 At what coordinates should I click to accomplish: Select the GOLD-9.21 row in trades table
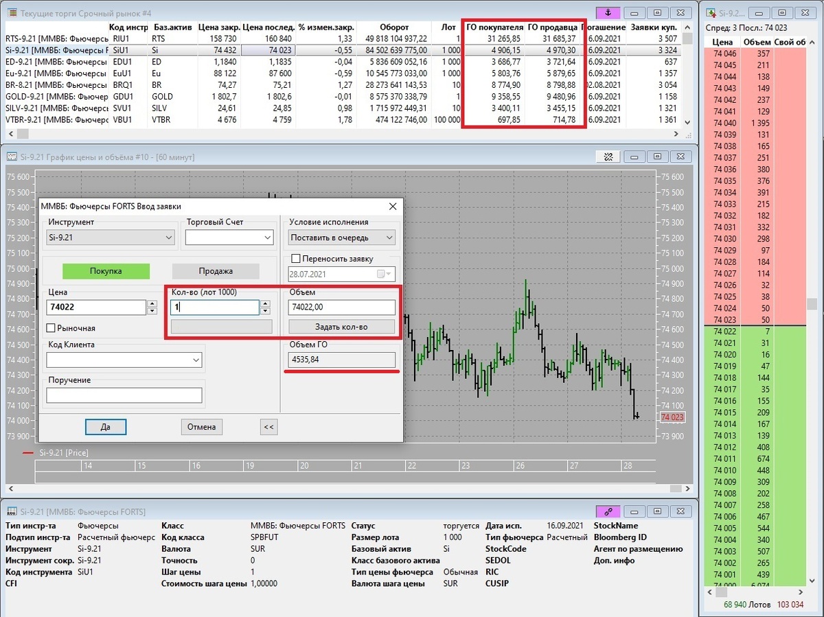[342, 97]
